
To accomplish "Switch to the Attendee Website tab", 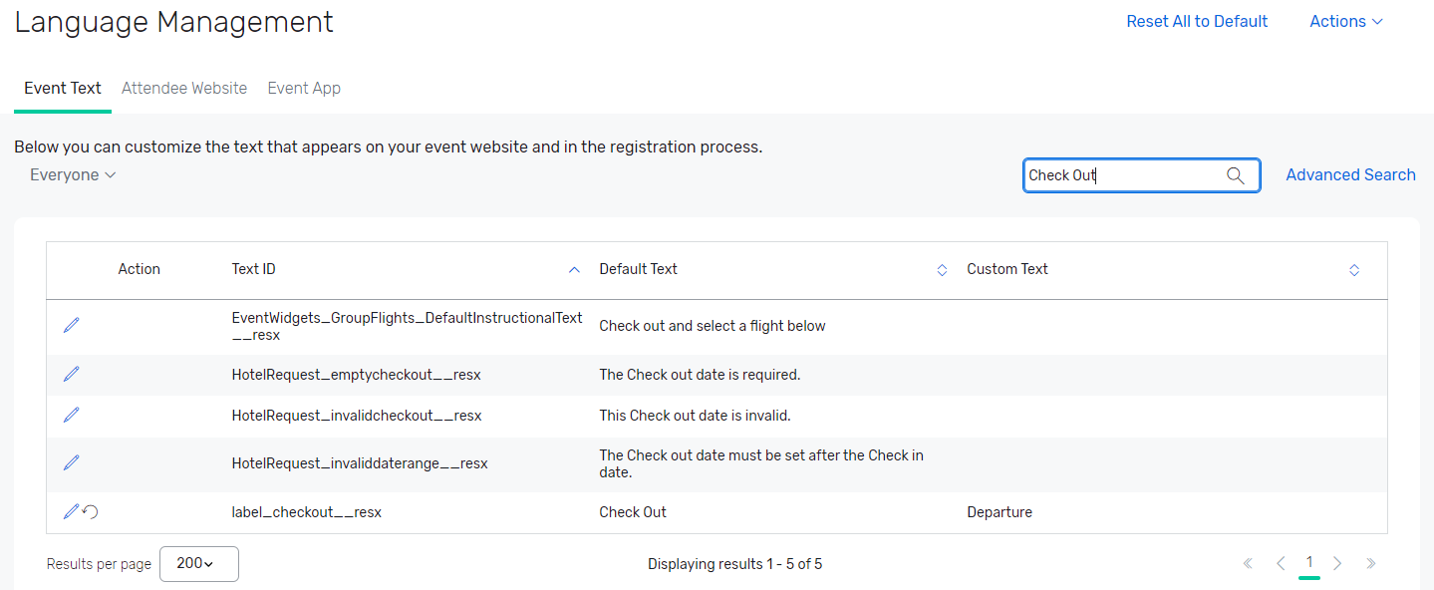I will [x=184, y=88].
